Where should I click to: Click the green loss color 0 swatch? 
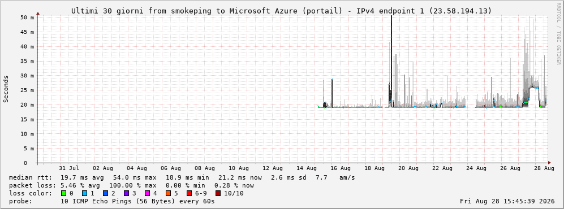[64, 194]
